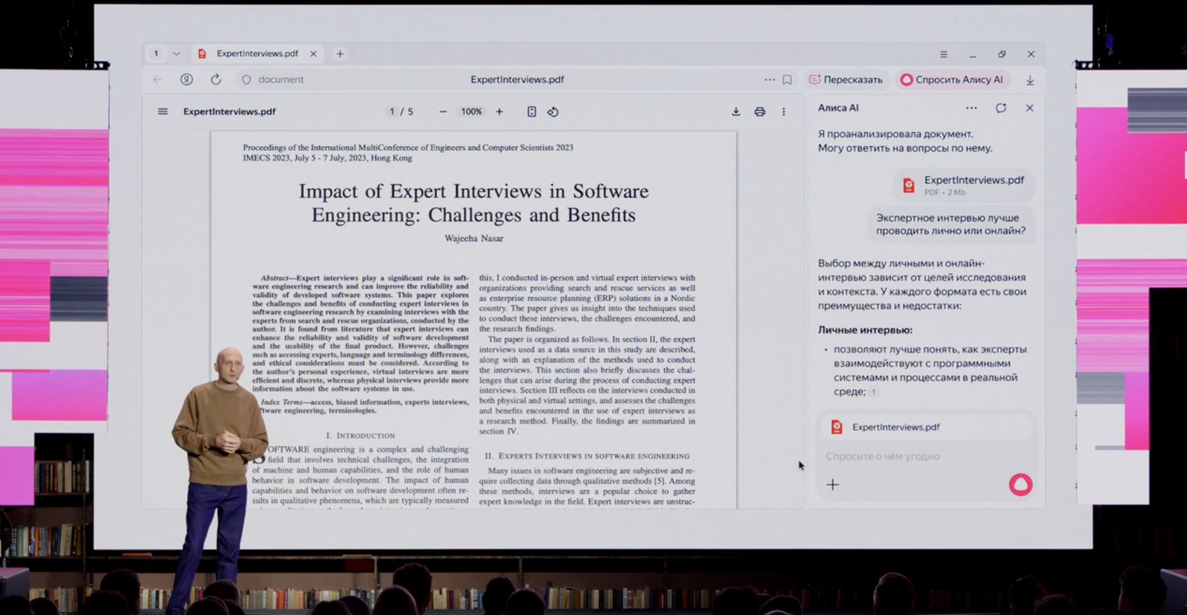Screen dimensions: 1187x615
Task: Restart the Алиса AI chat conversation
Action: point(1001,108)
